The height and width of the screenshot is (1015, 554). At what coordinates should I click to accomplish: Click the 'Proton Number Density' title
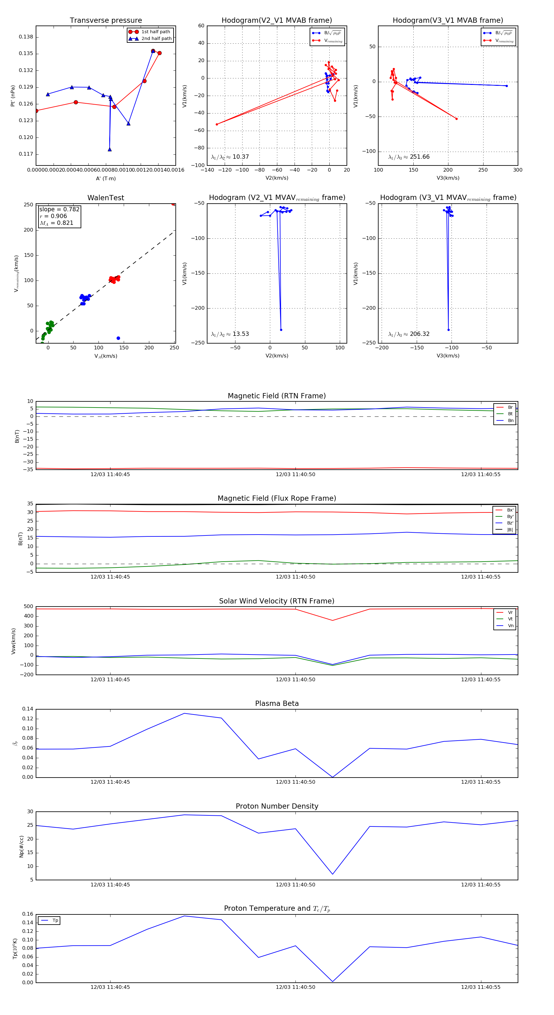point(277,806)
